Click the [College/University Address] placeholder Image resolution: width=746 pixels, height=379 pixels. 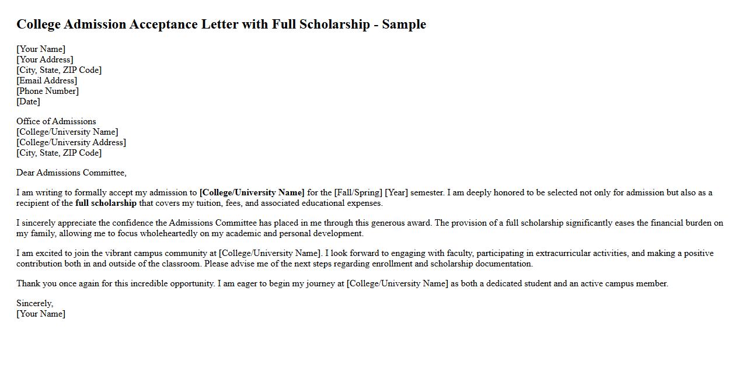[71, 142]
